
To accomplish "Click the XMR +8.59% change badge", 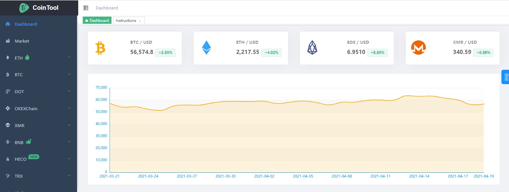I will pyautogui.click(x=483, y=52).
